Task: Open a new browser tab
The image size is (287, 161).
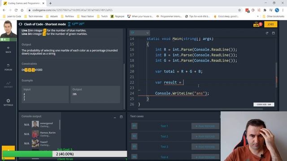Action: point(50,3)
